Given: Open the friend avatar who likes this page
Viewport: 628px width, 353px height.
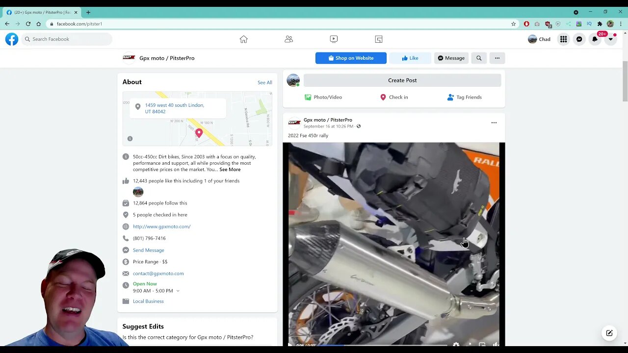Looking at the screenshot, I should pos(138,192).
